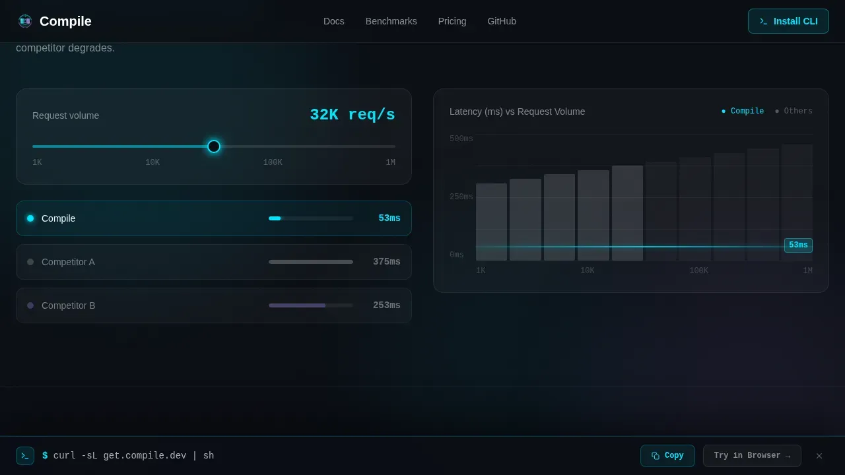Go to the Pricing page
This screenshot has height=475, width=845.
click(x=452, y=21)
